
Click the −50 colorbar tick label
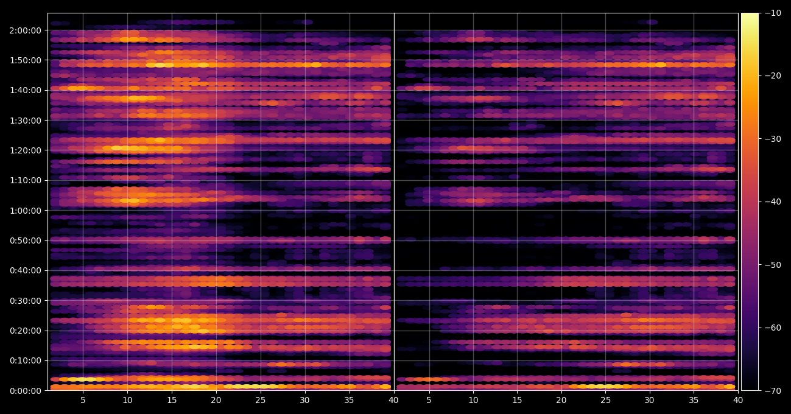pyautogui.click(x=773, y=265)
